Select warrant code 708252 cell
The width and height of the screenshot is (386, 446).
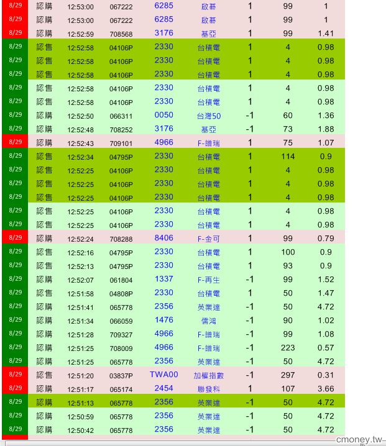point(121,130)
